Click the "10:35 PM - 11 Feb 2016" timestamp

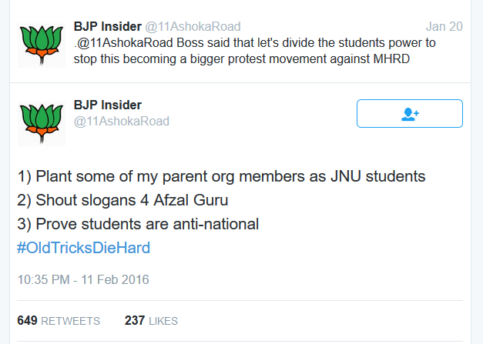coord(83,279)
